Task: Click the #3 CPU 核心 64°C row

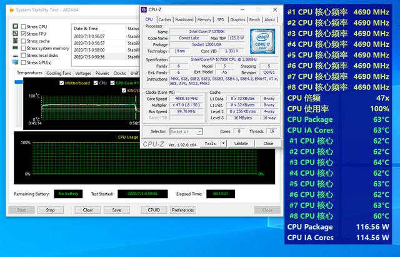Action: coord(338,163)
